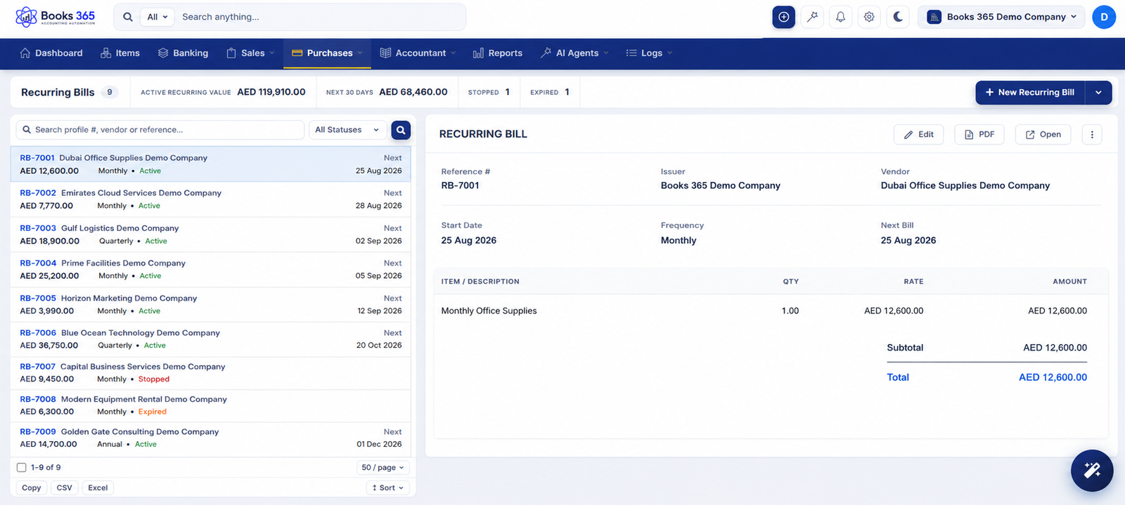Image resolution: width=1125 pixels, height=505 pixels.
Task: Click the Logs list icon
Action: [x=631, y=53]
